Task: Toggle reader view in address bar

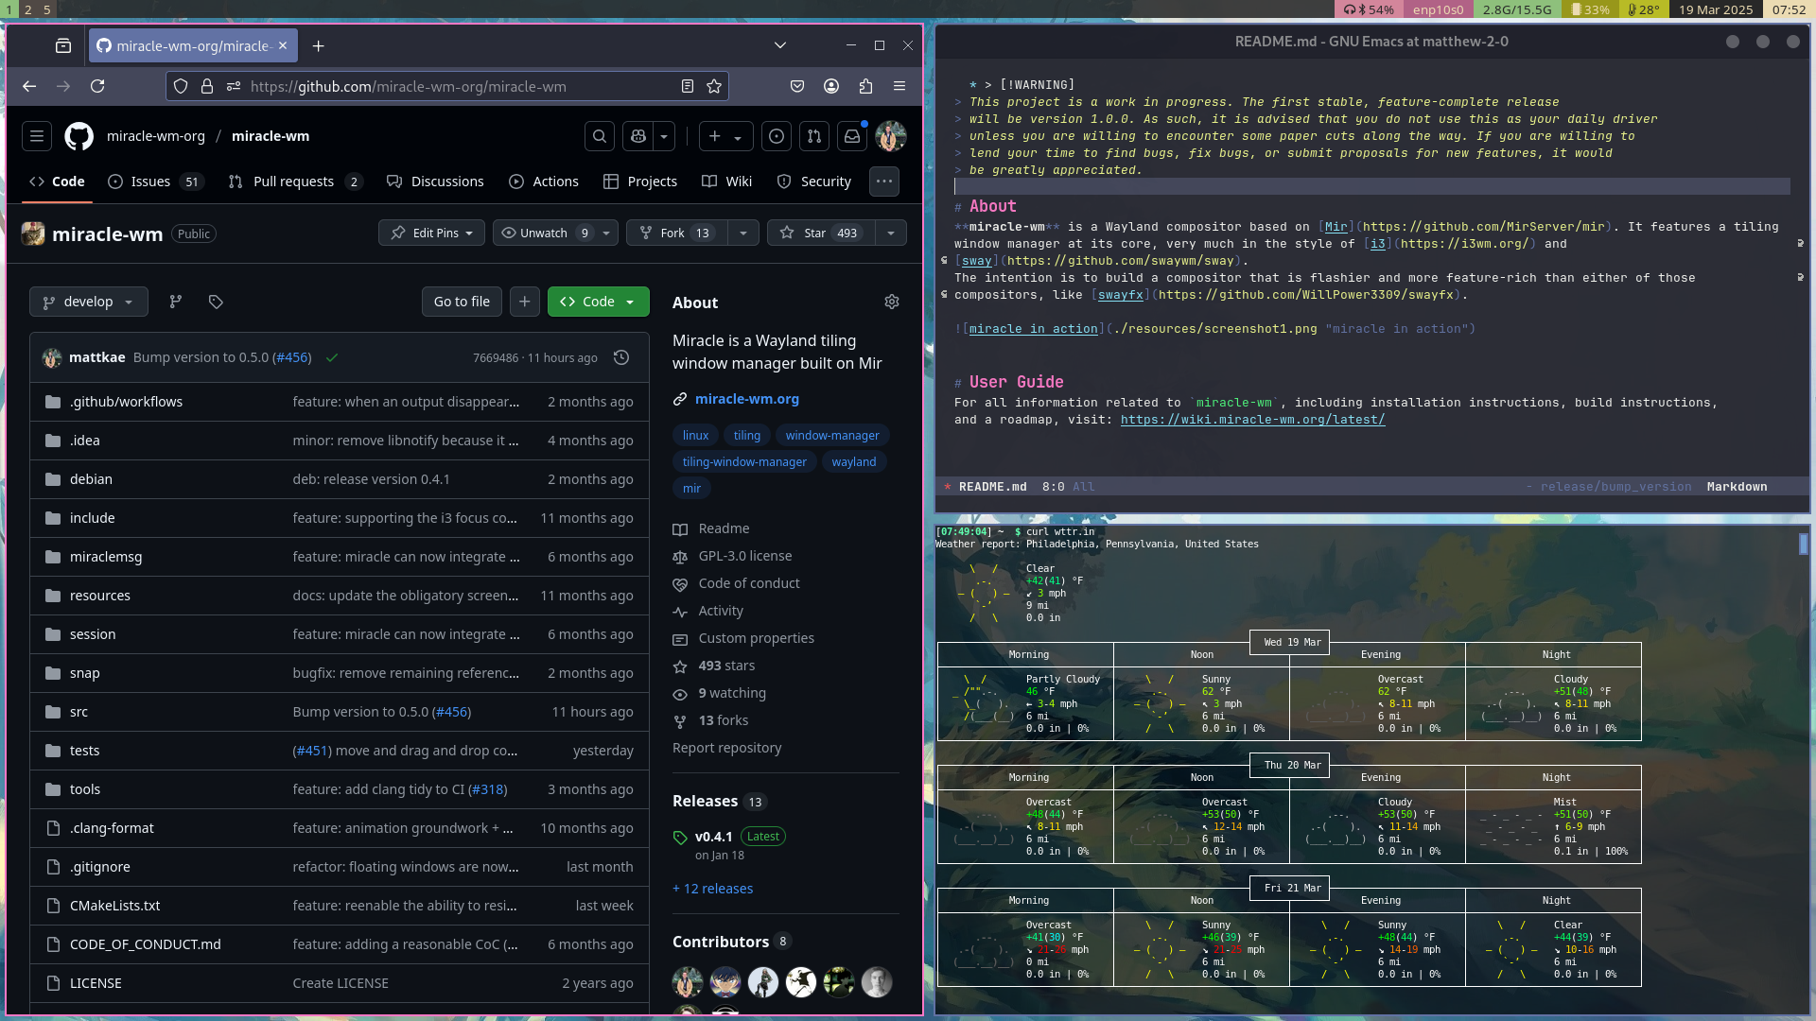Action: coord(688,86)
